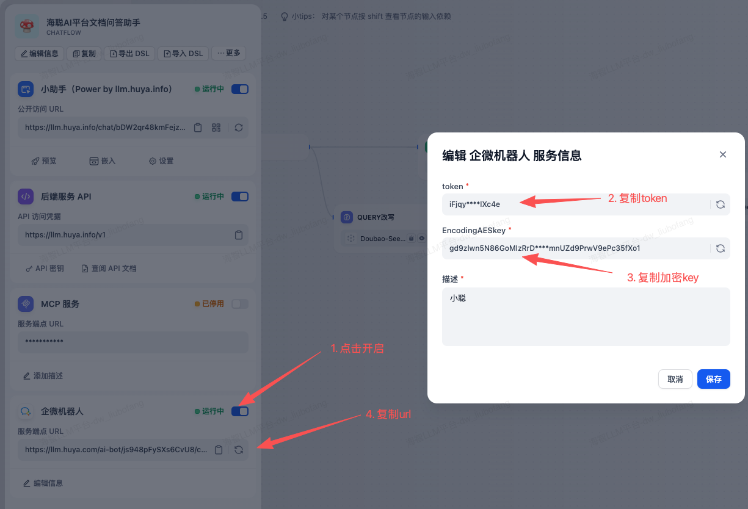Open 设置 for 小助手 app
Image resolution: width=748 pixels, height=509 pixels.
click(161, 161)
